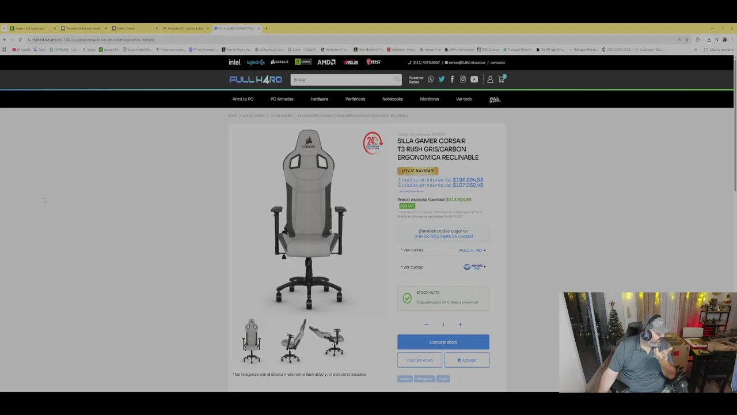The image size is (737, 415).
Task: Open the user account icon
Action: click(490, 80)
